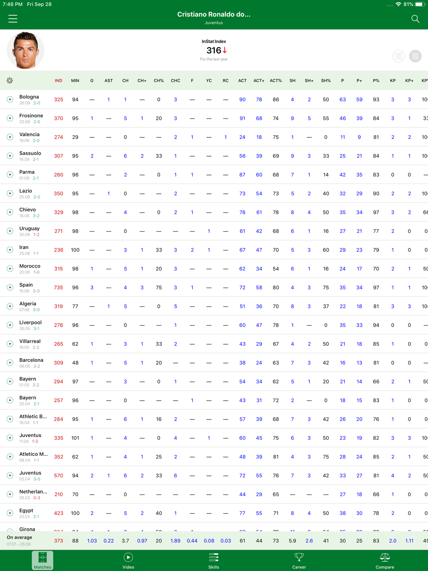Tap average assists value 0.22
This screenshot has width=428, height=571.
(x=109, y=541)
